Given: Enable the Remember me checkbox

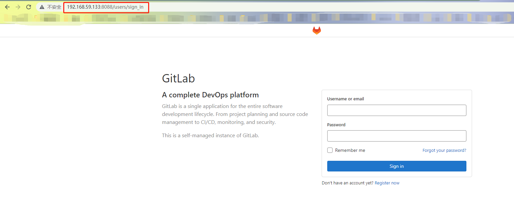Looking at the screenshot, I should coord(330,150).
